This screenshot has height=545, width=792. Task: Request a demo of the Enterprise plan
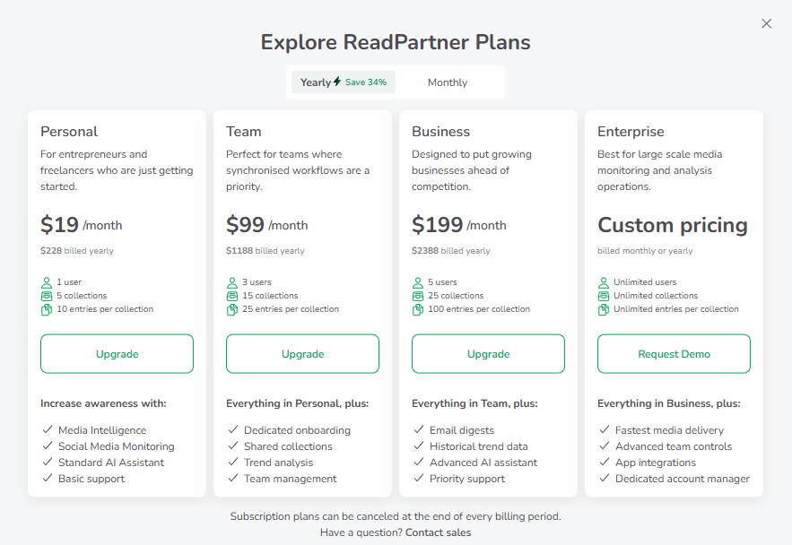(674, 353)
